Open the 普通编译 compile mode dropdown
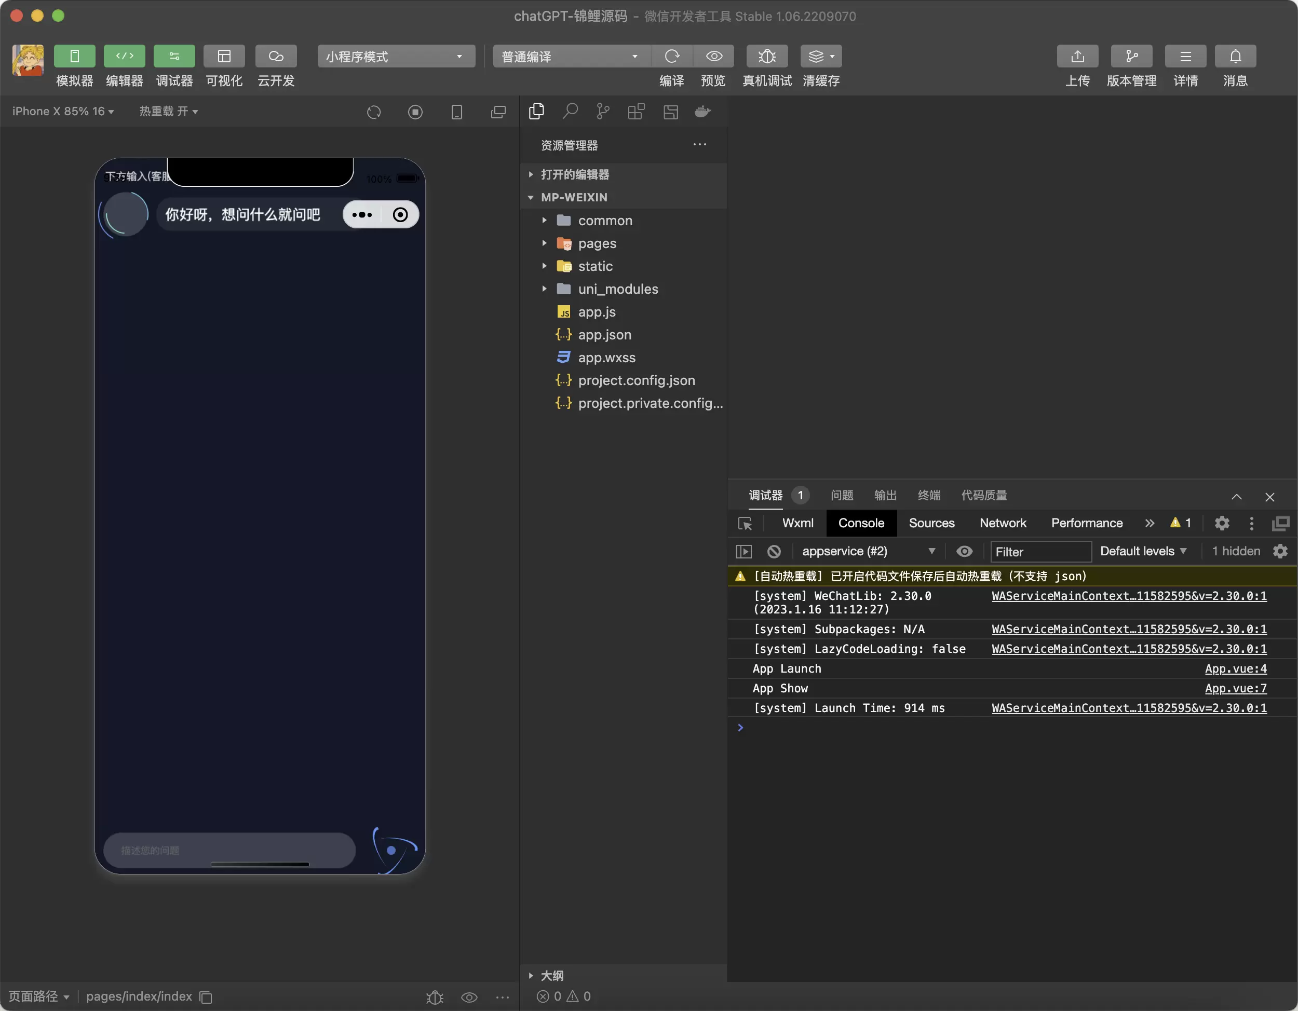The width and height of the screenshot is (1298, 1011). [571, 57]
